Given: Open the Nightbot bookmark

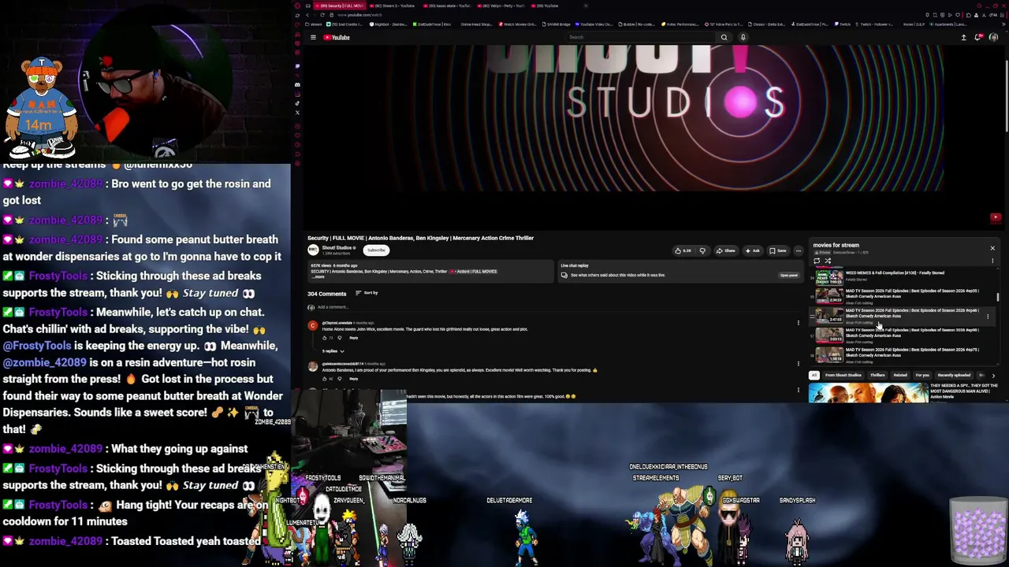Looking at the screenshot, I should pyautogui.click(x=389, y=24).
